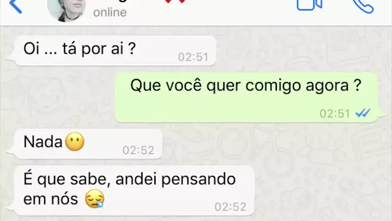Screen dimensions: 392x221
Task: Select the "Nada" message bubble
Action: coord(88,144)
